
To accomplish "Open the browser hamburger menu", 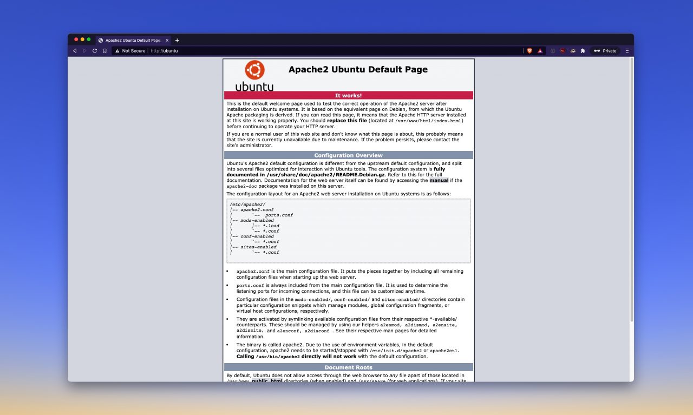I will [627, 51].
